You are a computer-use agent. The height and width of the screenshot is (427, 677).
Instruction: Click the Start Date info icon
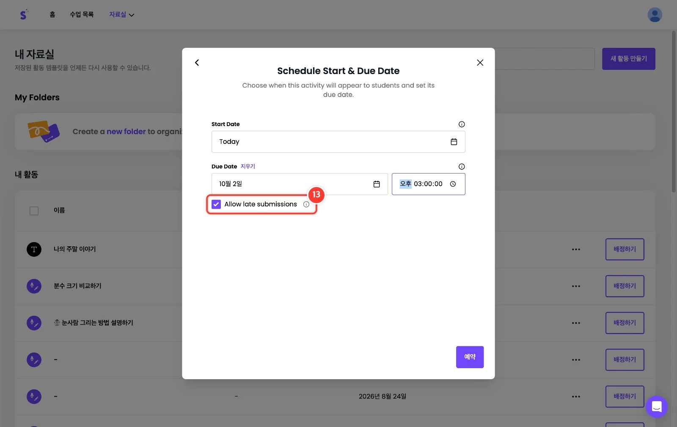(x=462, y=124)
